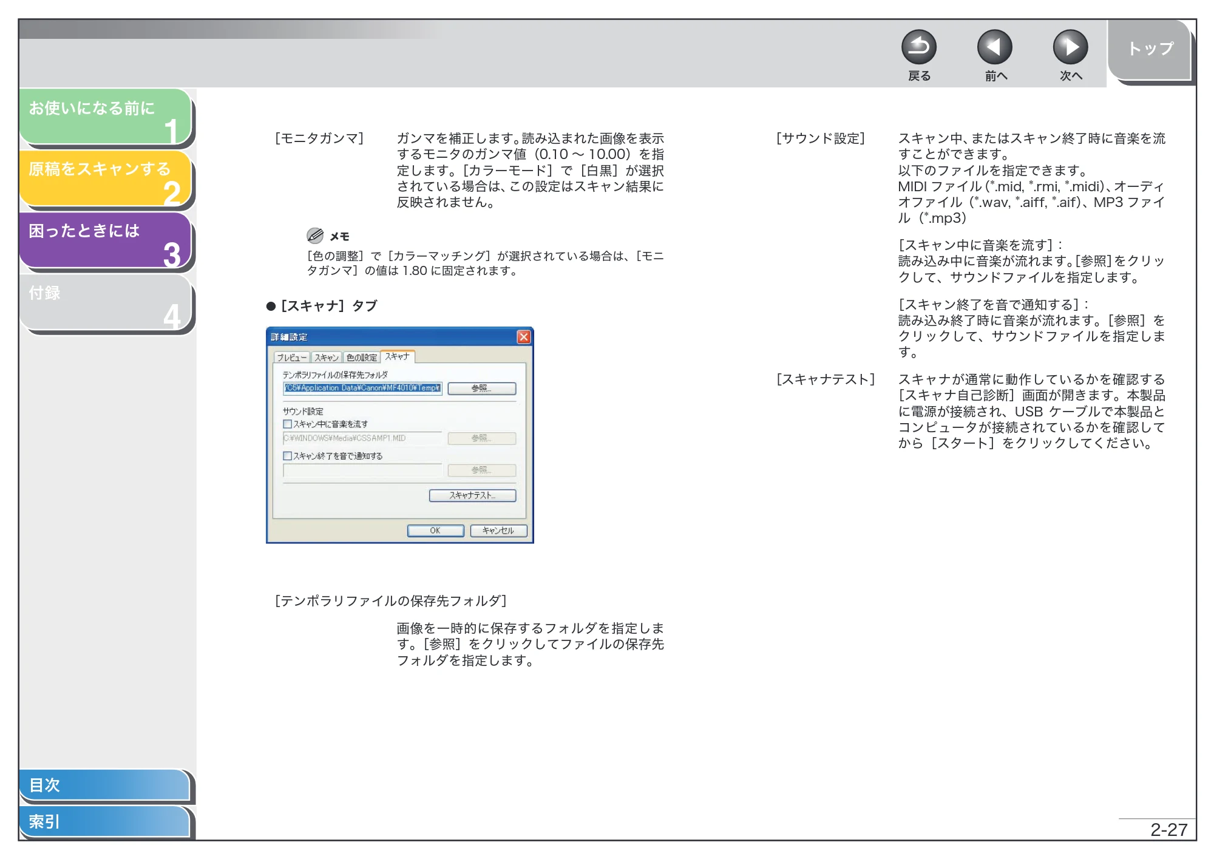The image size is (1214, 859).
Task: Click the [スキャン中に音楽を流す]: description heading
Action: point(980,245)
